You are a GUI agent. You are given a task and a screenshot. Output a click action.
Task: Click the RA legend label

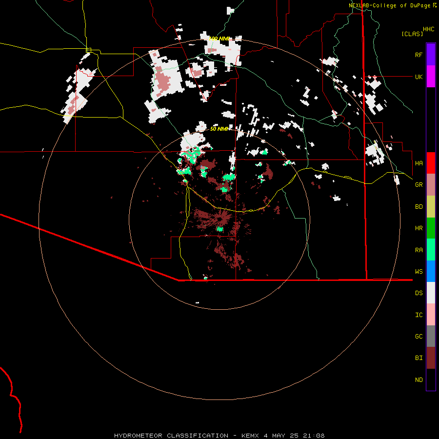point(419,250)
